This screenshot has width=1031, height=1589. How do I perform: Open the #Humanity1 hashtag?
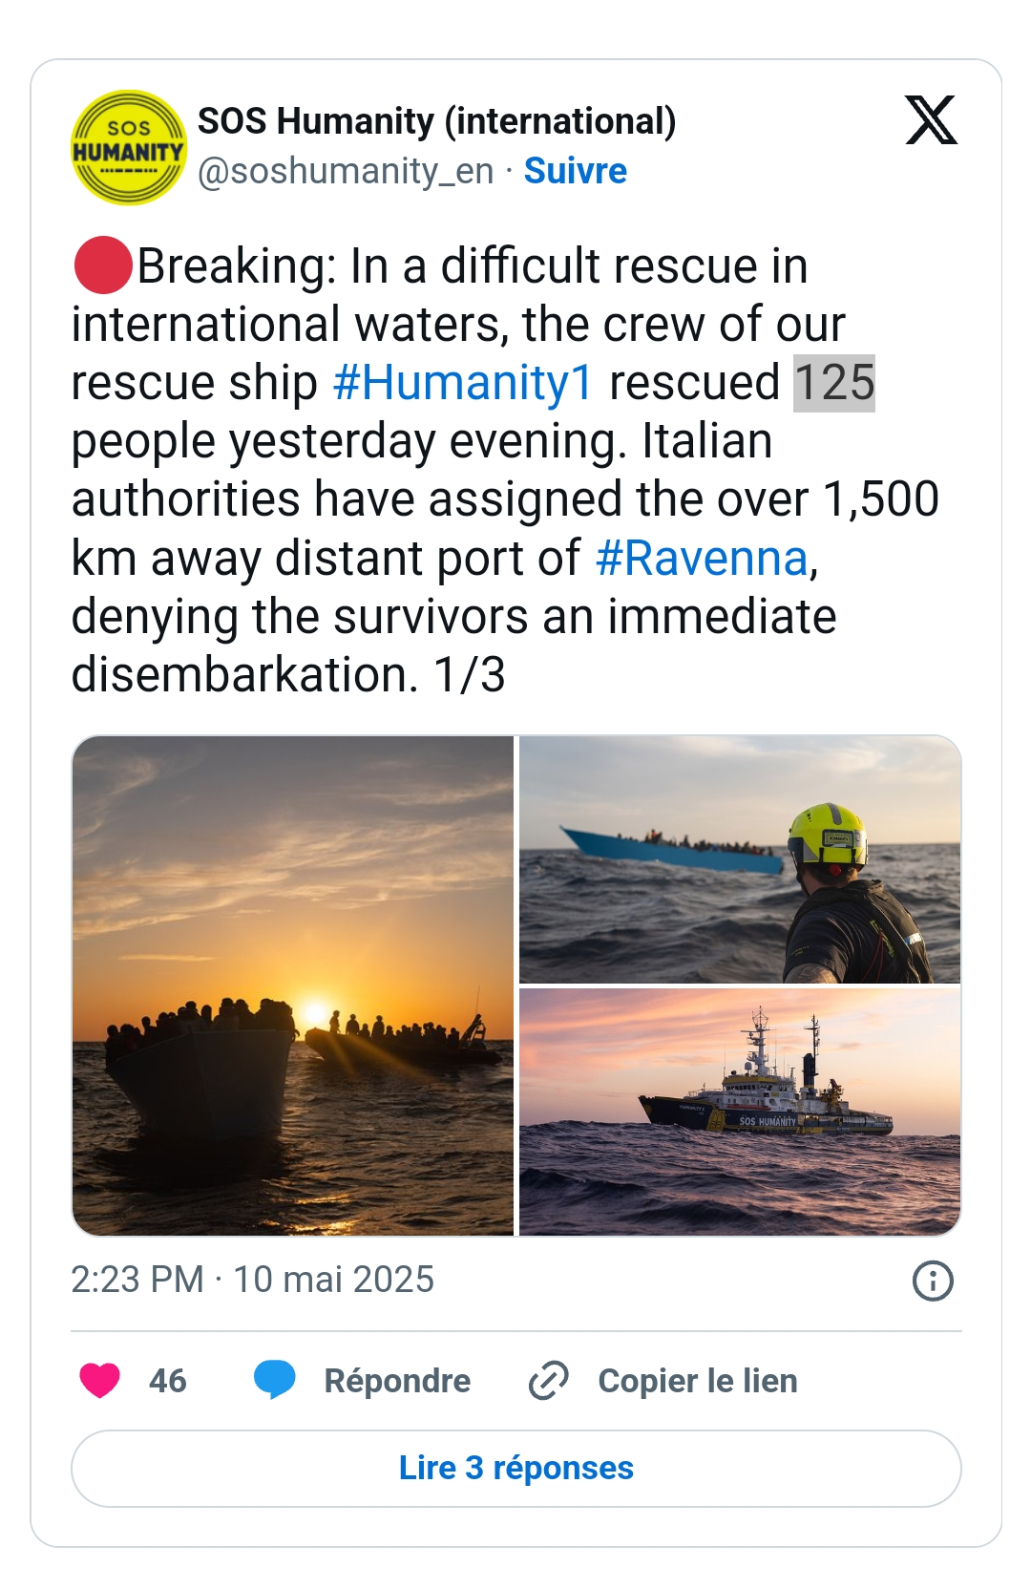463,383
